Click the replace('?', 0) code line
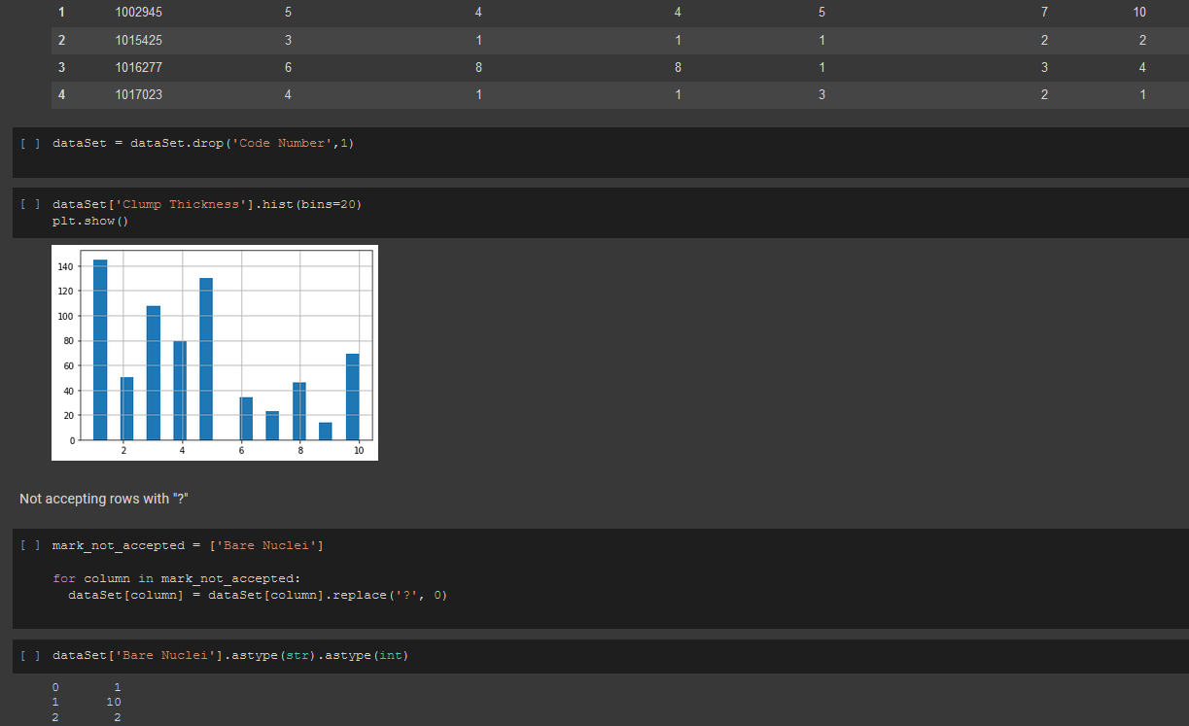Image resolution: width=1189 pixels, height=726 pixels. (258, 595)
